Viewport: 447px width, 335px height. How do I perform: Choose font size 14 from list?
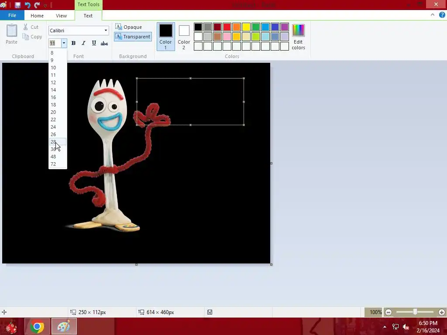(x=58, y=90)
